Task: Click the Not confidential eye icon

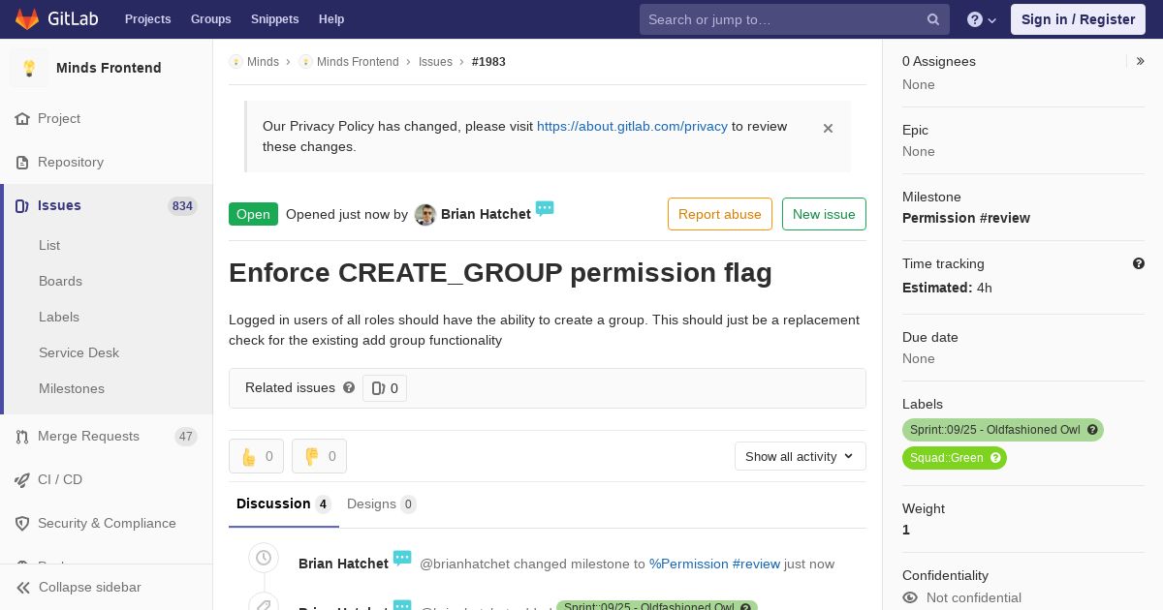Action: tap(910, 597)
